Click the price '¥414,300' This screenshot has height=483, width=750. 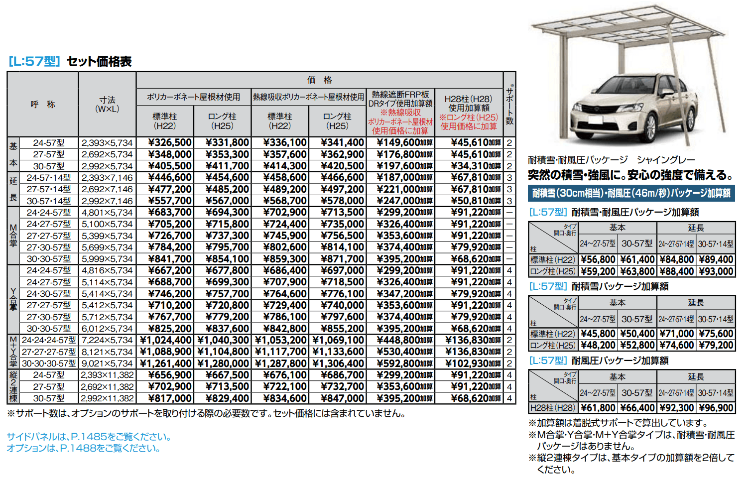click(285, 166)
